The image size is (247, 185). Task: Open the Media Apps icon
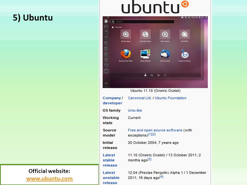[126, 34]
